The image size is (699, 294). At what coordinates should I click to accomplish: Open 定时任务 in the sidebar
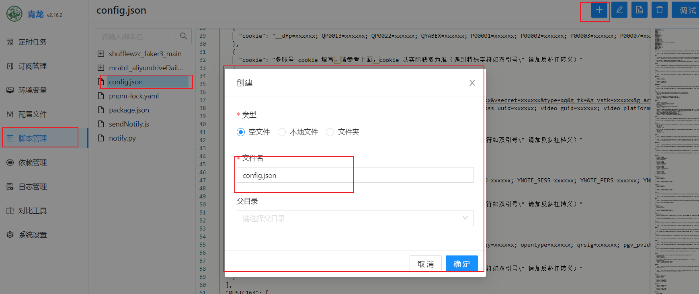point(44,42)
